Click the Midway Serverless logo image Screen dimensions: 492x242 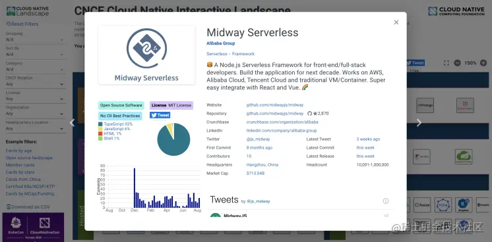tap(146, 55)
